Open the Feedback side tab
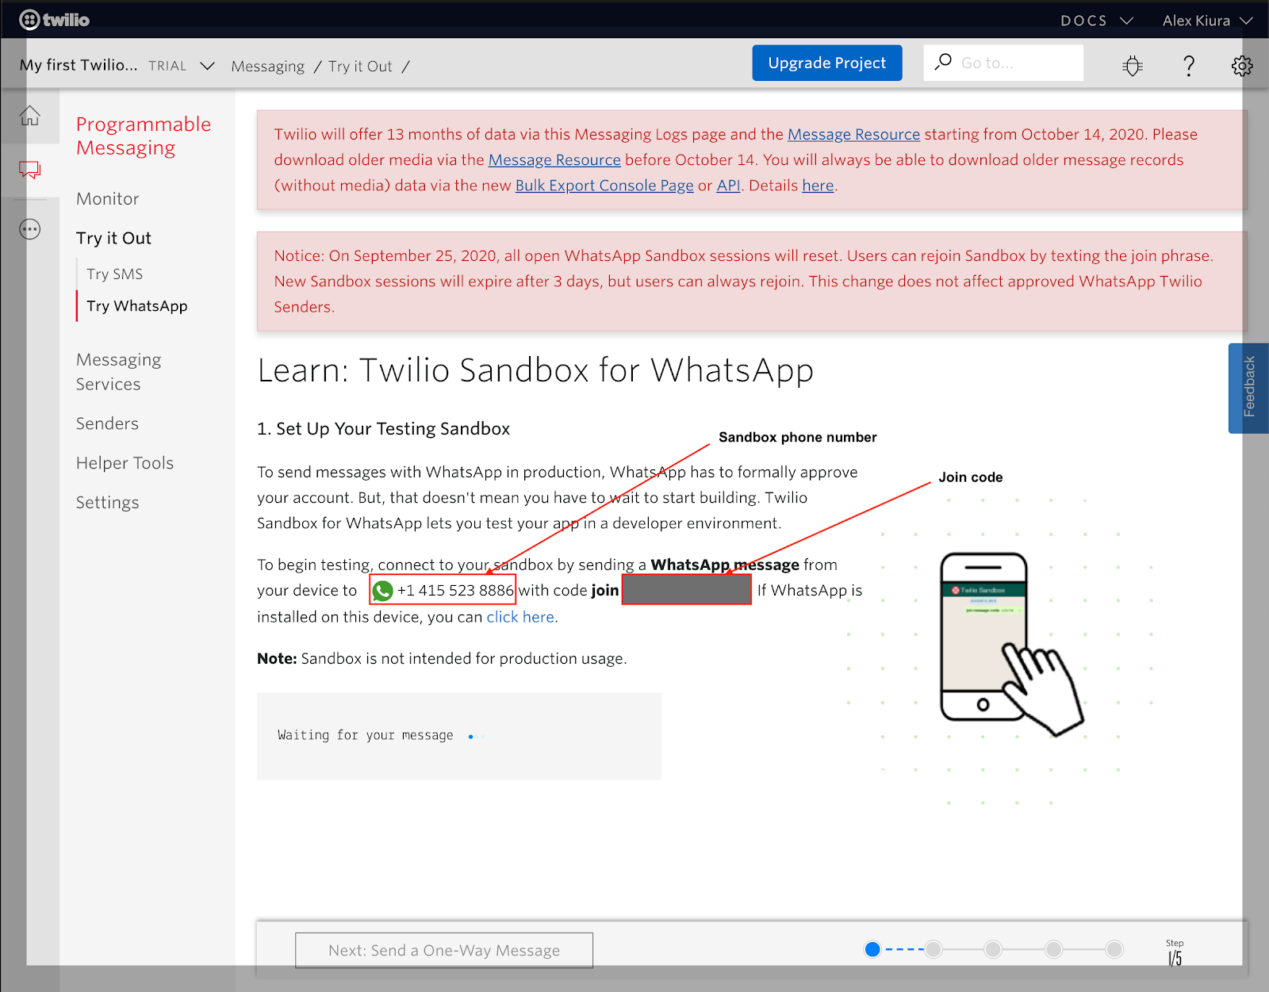Image resolution: width=1269 pixels, height=992 pixels. click(1248, 388)
